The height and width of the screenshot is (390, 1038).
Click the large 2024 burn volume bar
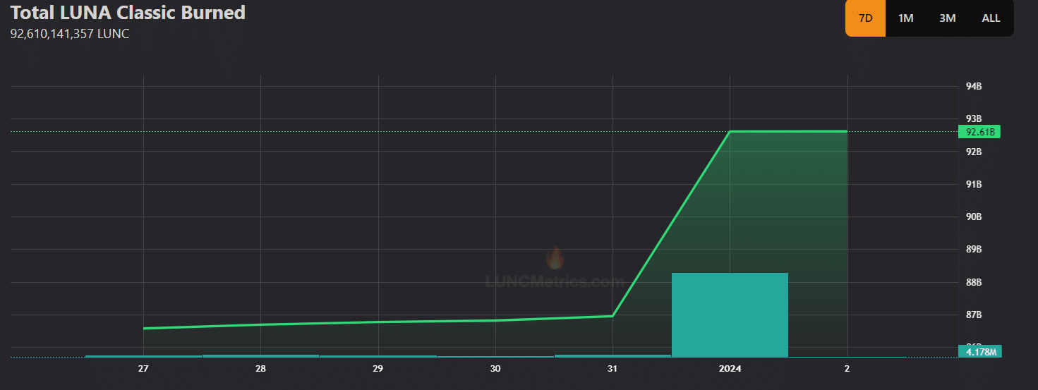pyautogui.click(x=730, y=315)
